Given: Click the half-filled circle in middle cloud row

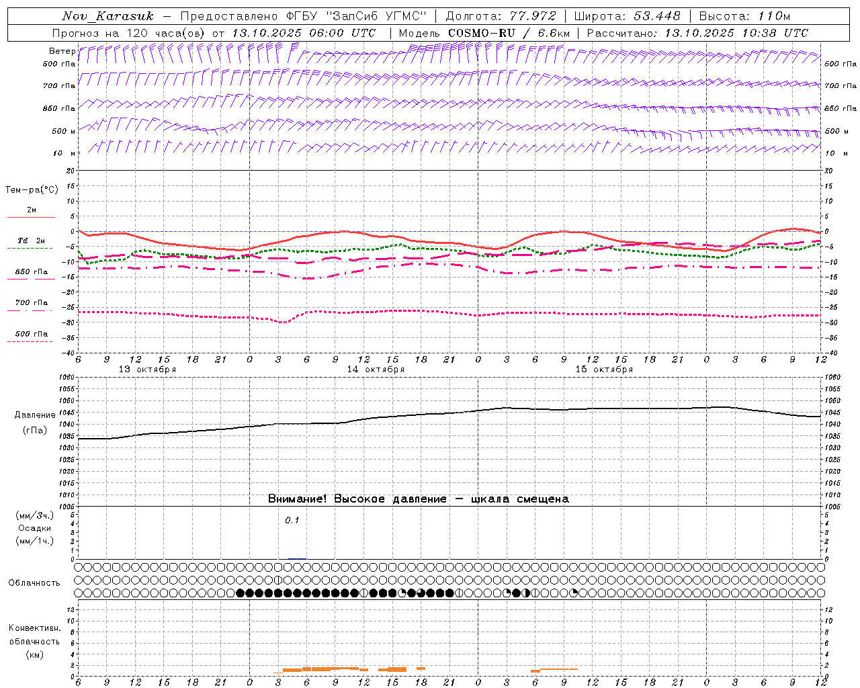Looking at the screenshot, I should pos(278,580).
